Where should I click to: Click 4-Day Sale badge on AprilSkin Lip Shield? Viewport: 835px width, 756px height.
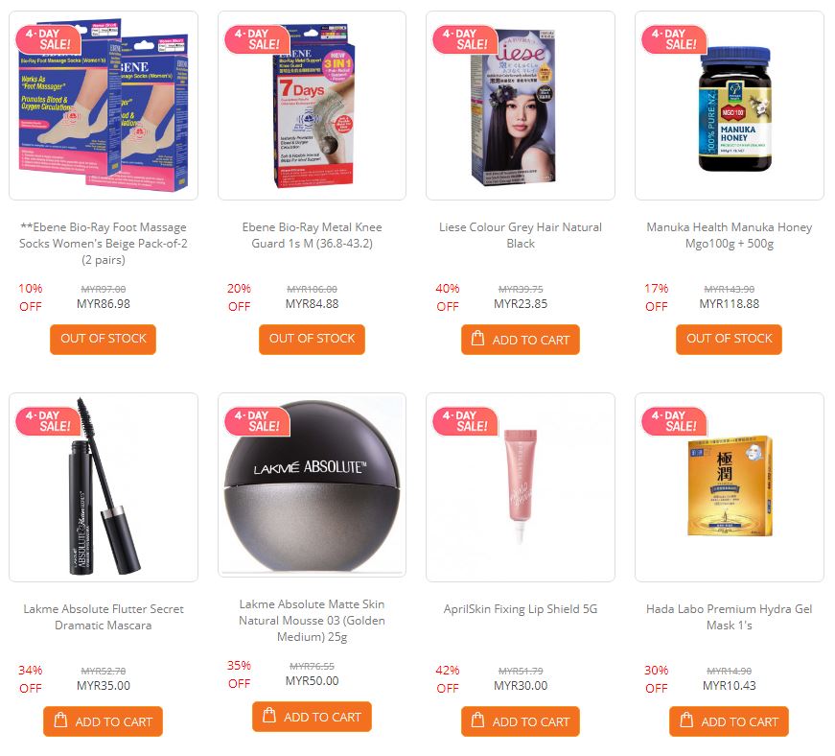tap(465, 421)
